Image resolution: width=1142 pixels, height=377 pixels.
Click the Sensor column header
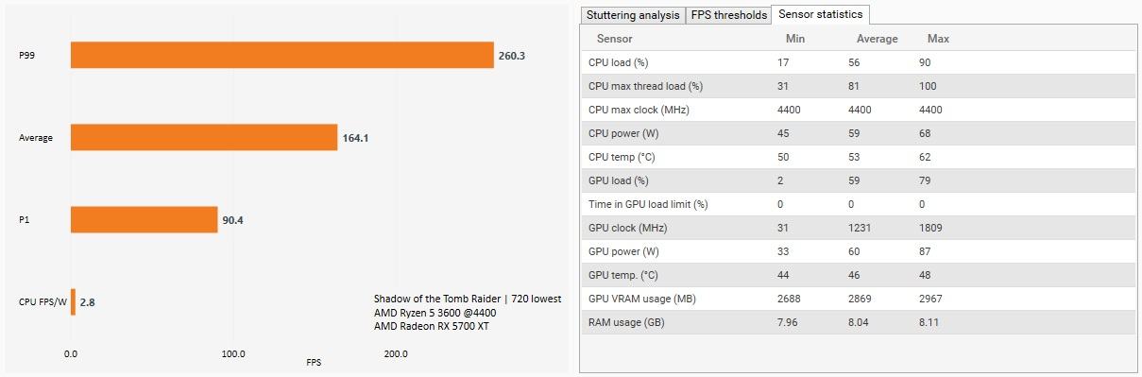(x=614, y=39)
